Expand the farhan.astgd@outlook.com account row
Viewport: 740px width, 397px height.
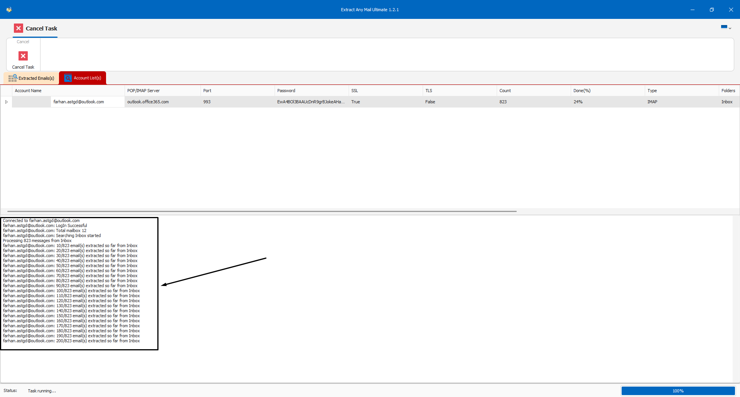7,102
